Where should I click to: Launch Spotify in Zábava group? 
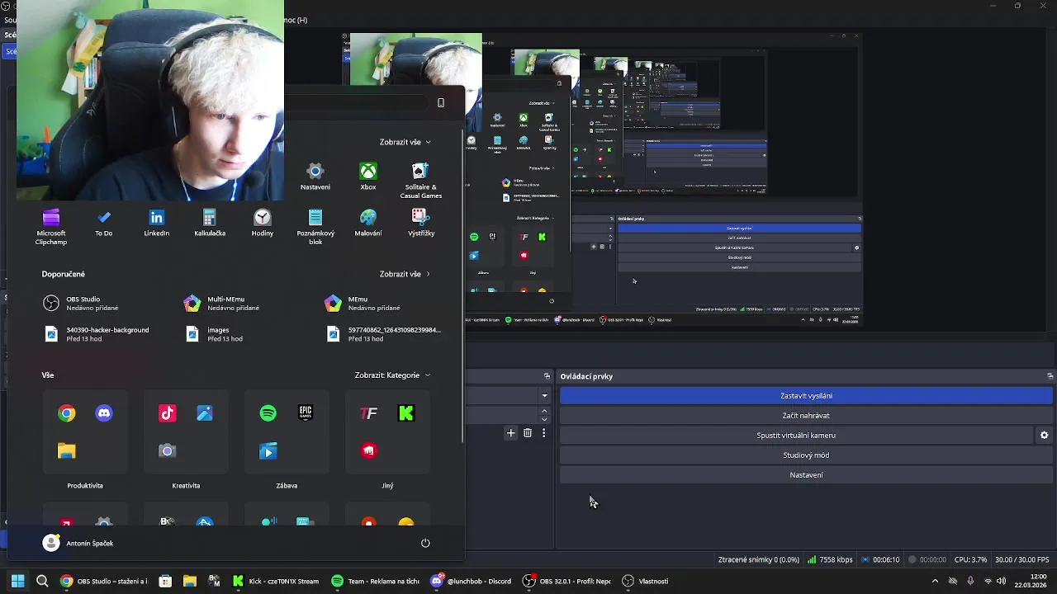coord(268,413)
